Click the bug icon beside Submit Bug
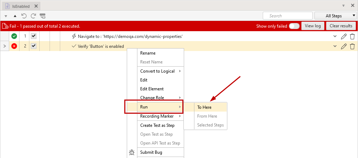Screen dimensions: 358x158 [x=132, y=152]
